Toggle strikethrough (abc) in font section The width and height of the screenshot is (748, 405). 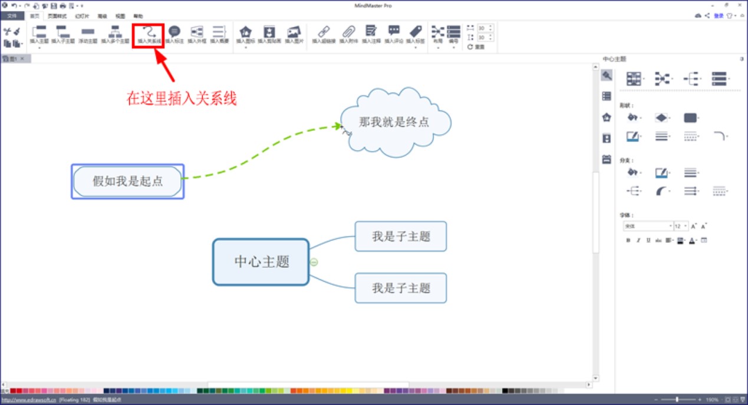pos(658,240)
